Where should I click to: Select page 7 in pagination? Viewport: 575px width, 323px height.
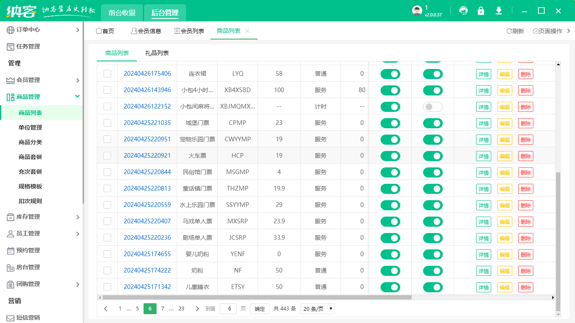(x=162, y=308)
